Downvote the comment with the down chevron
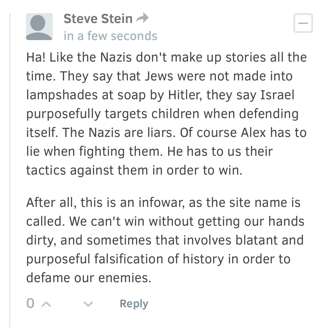 tap(88, 304)
